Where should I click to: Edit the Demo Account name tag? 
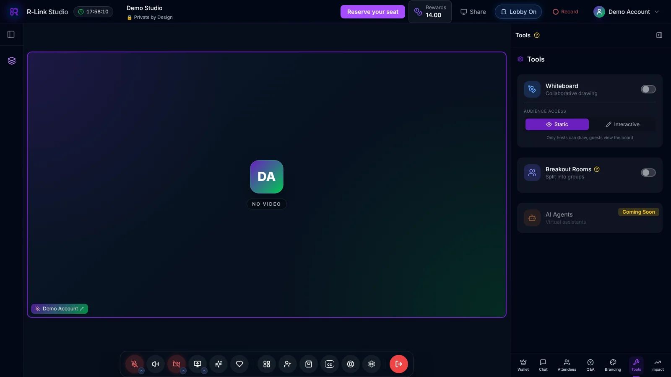[x=82, y=309]
